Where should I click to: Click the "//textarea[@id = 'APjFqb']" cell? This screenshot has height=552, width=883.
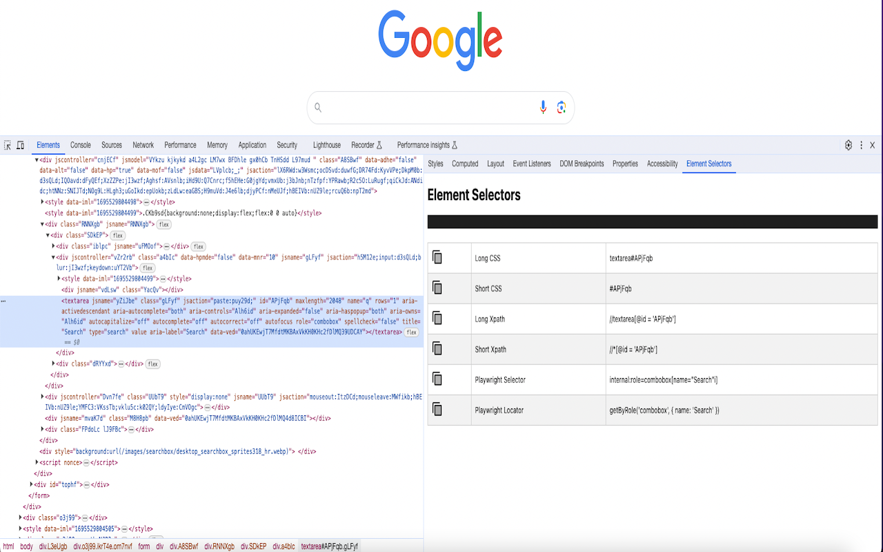(x=742, y=319)
